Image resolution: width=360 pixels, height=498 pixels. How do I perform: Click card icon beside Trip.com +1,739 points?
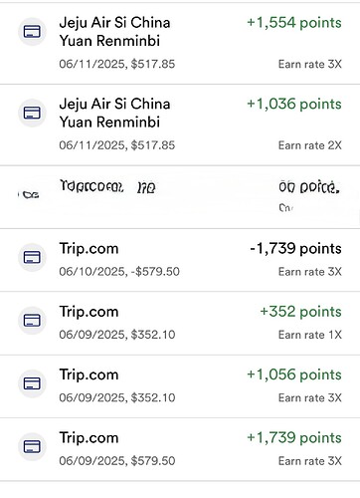pyautogui.click(x=32, y=446)
